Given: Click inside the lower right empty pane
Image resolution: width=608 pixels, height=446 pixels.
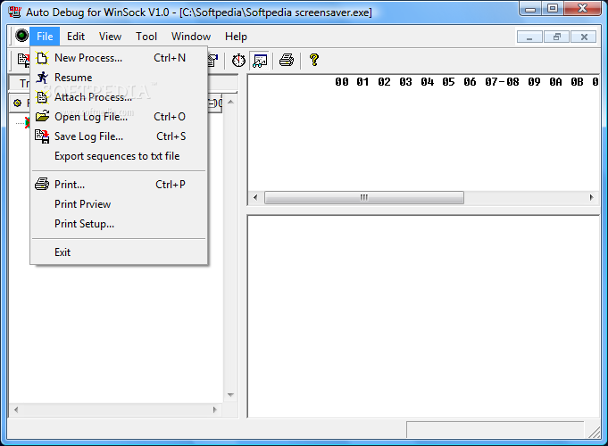Looking at the screenshot, I should point(423,317).
